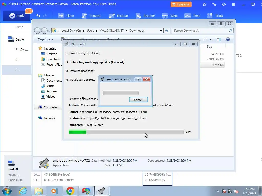Open the address bar history dropdown
The height and width of the screenshot is (196, 262).
161,31
